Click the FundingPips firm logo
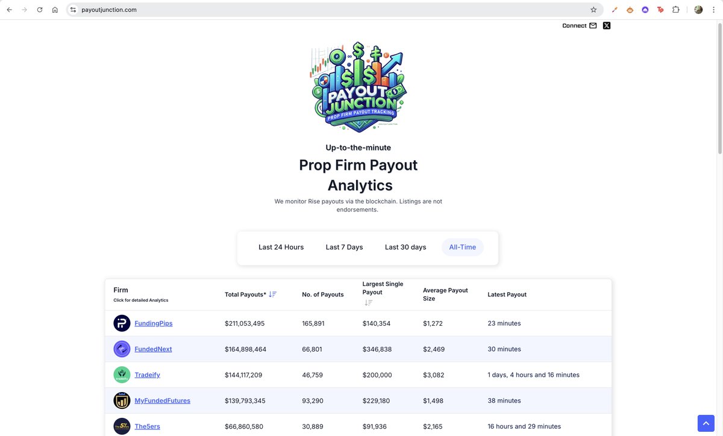723x436 pixels. click(x=122, y=323)
